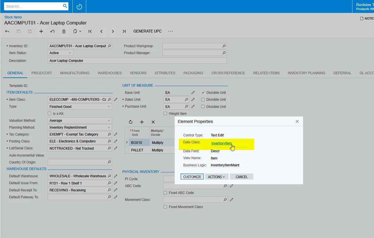The height and width of the screenshot is (238, 374).
Task: Add a row to unit conversions grid
Action: pos(142,122)
